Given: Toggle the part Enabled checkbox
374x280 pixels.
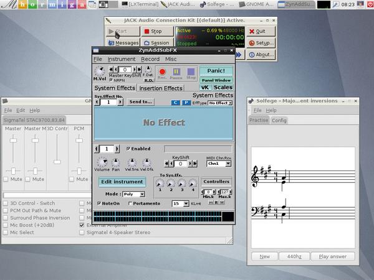Looking at the screenshot, I should click(x=128, y=149).
